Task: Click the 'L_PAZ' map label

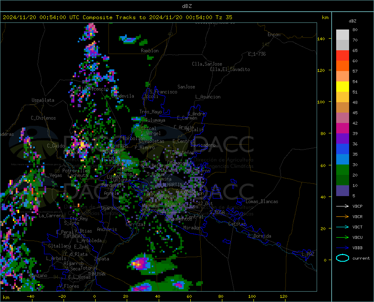Action: coord(308,254)
